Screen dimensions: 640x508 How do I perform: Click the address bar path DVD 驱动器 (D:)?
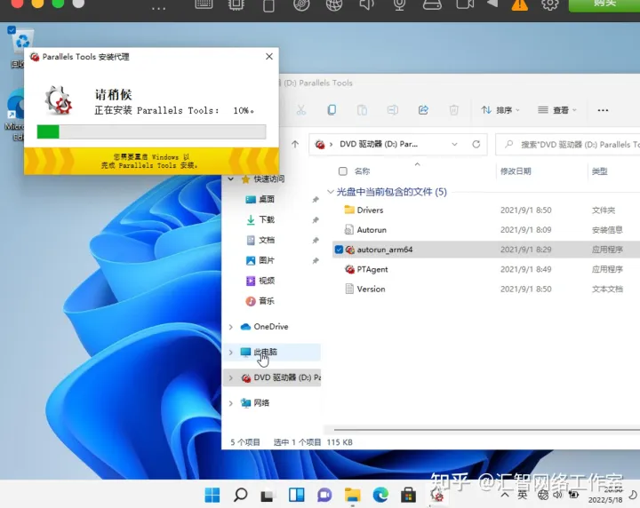(x=379, y=144)
